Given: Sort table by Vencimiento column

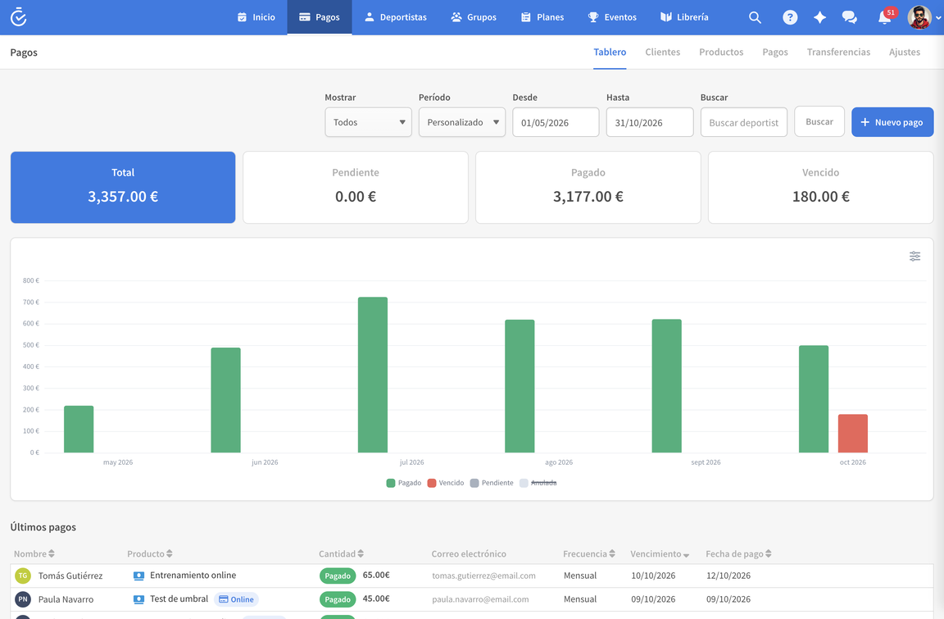Looking at the screenshot, I should click(x=660, y=553).
